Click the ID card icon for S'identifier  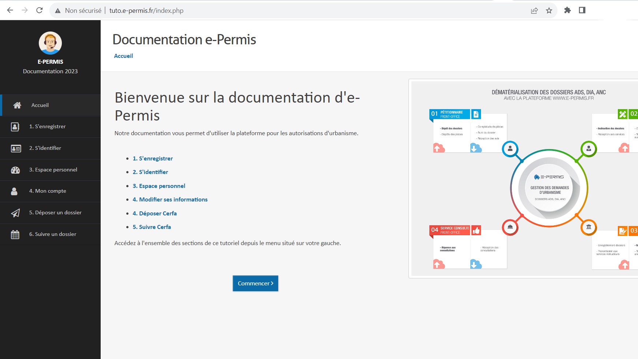point(16,148)
